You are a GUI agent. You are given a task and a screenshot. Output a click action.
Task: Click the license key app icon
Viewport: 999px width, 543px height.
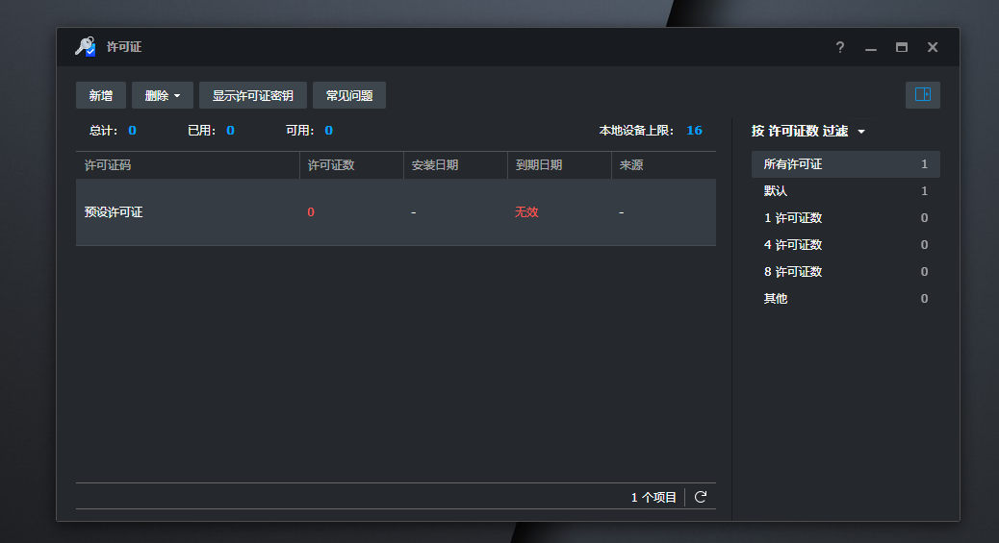point(85,46)
